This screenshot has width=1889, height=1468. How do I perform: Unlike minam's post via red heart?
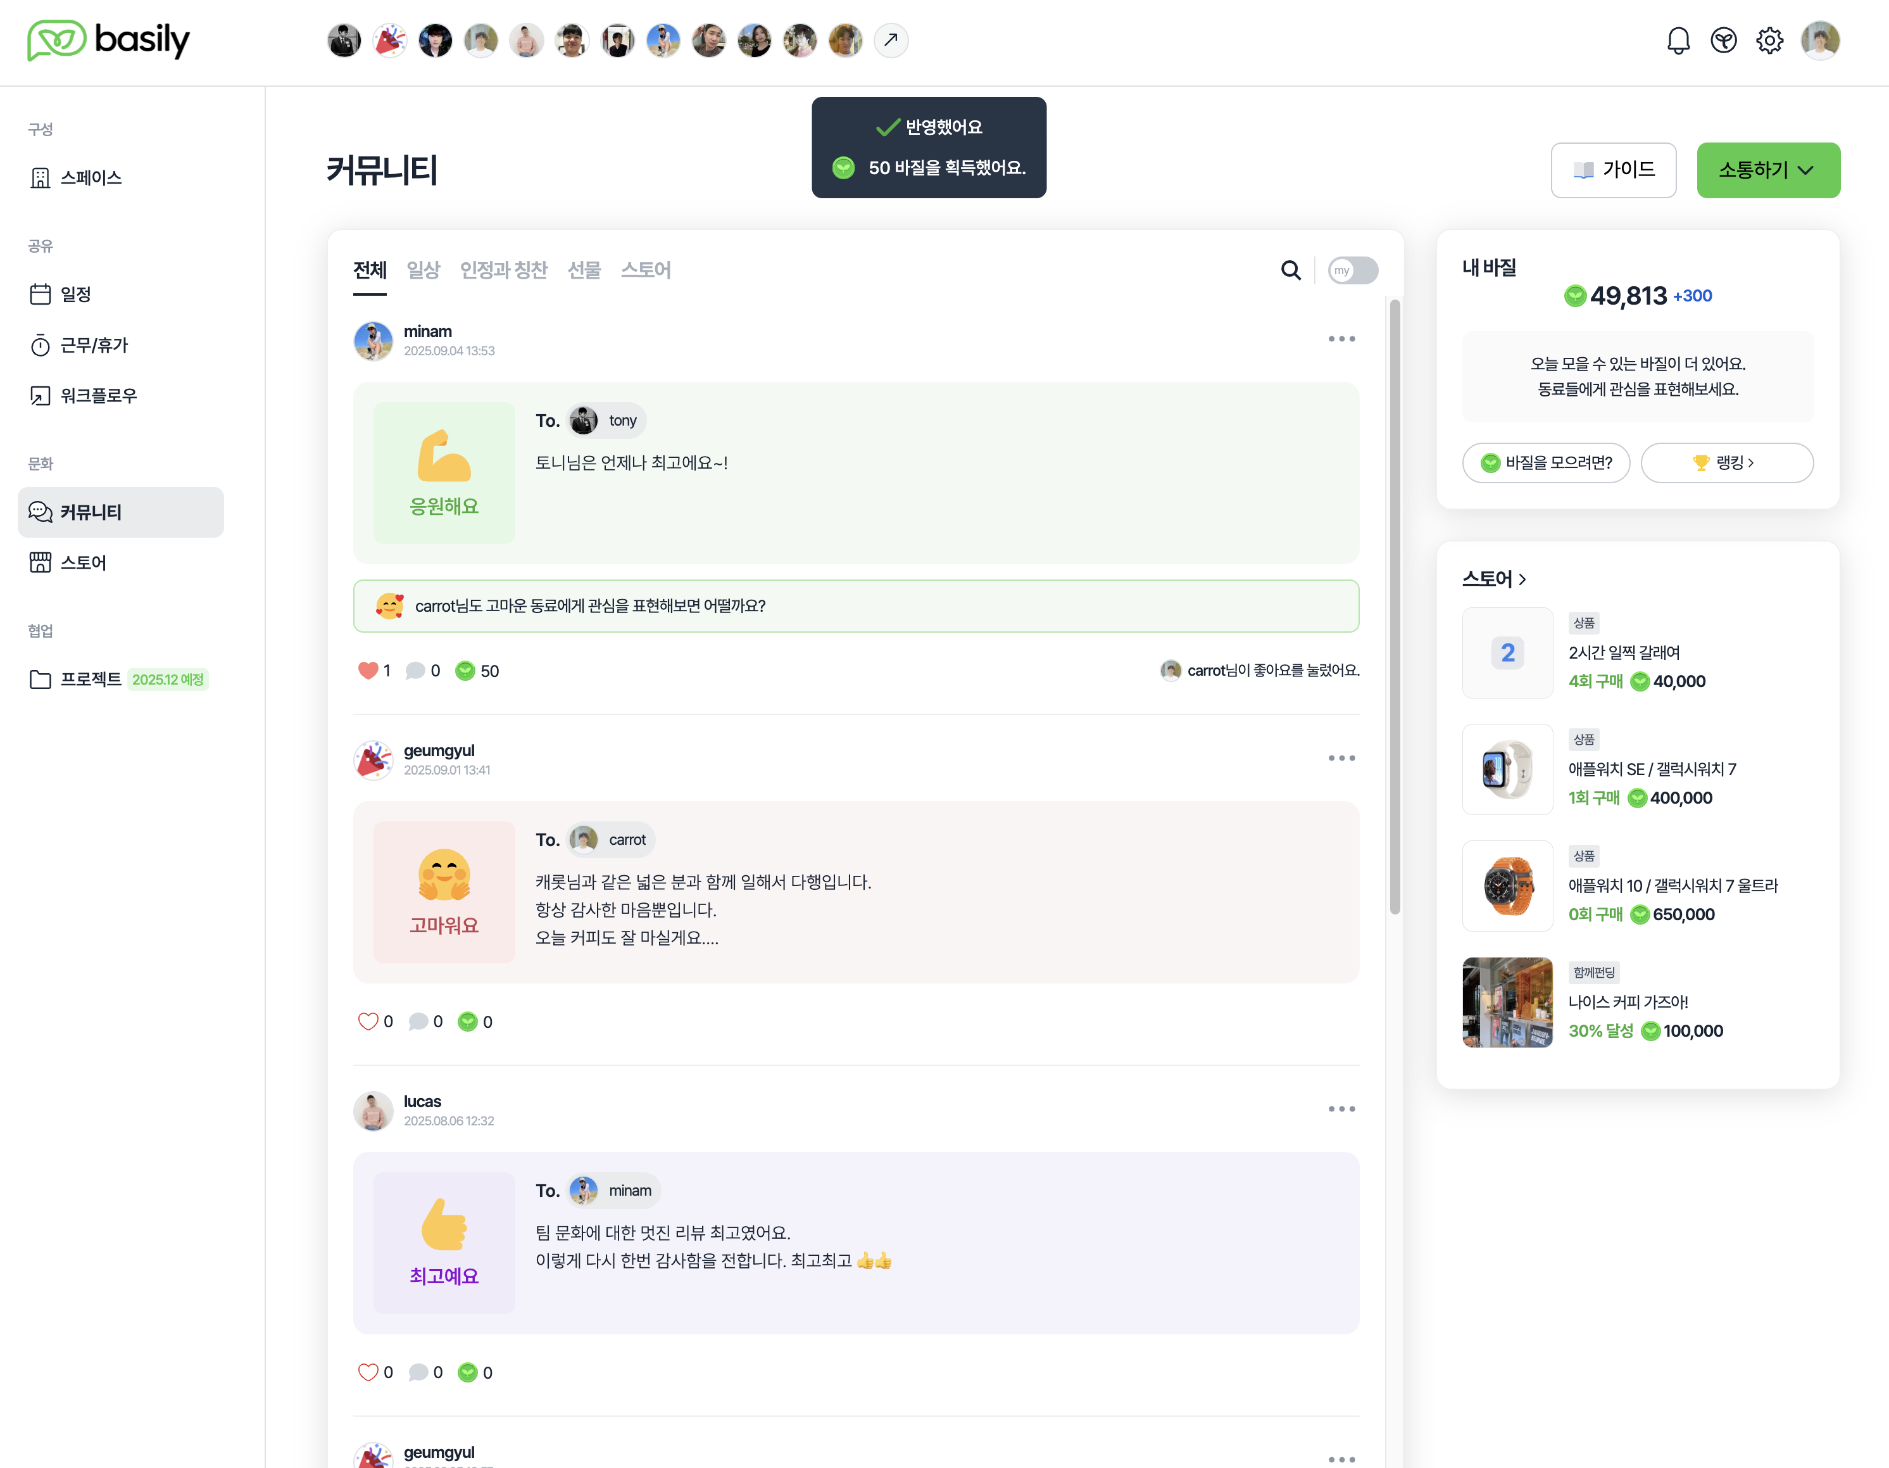pyautogui.click(x=368, y=671)
